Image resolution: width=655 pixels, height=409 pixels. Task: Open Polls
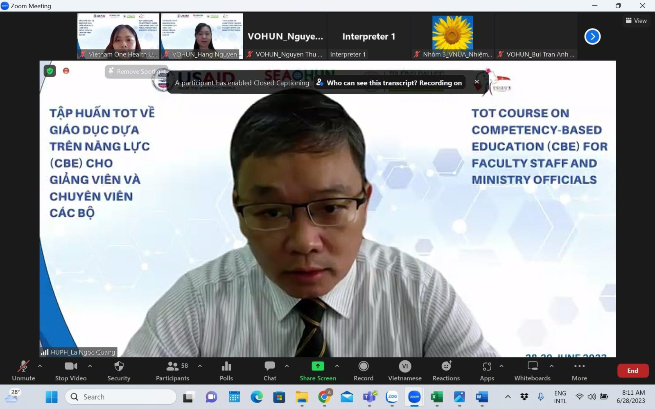click(226, 371)
